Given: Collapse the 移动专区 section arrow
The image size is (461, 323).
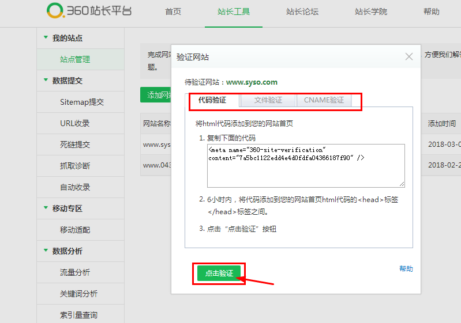Looking at the screenshot, I should tap(46, 208).
